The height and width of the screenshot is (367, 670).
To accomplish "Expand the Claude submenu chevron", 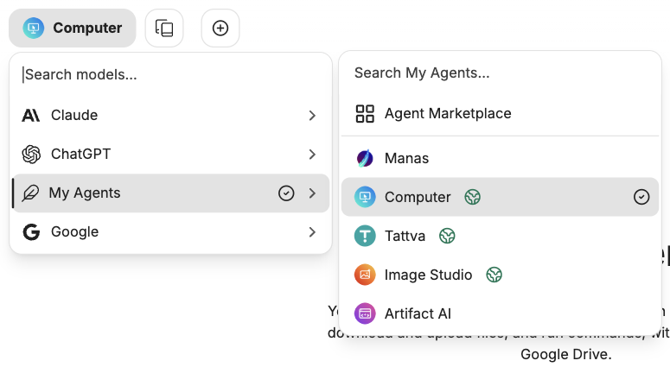I will tap(312, 115).
